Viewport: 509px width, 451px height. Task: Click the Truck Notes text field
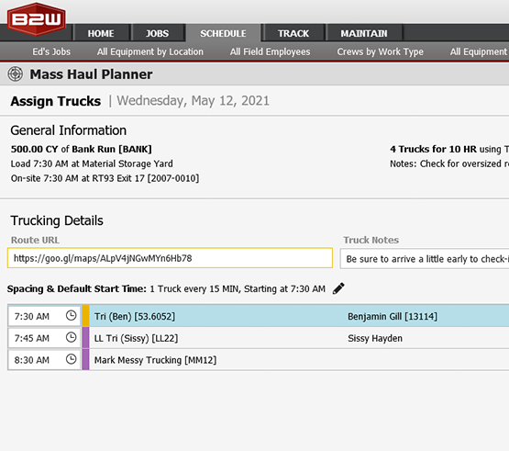click(425, 259)
